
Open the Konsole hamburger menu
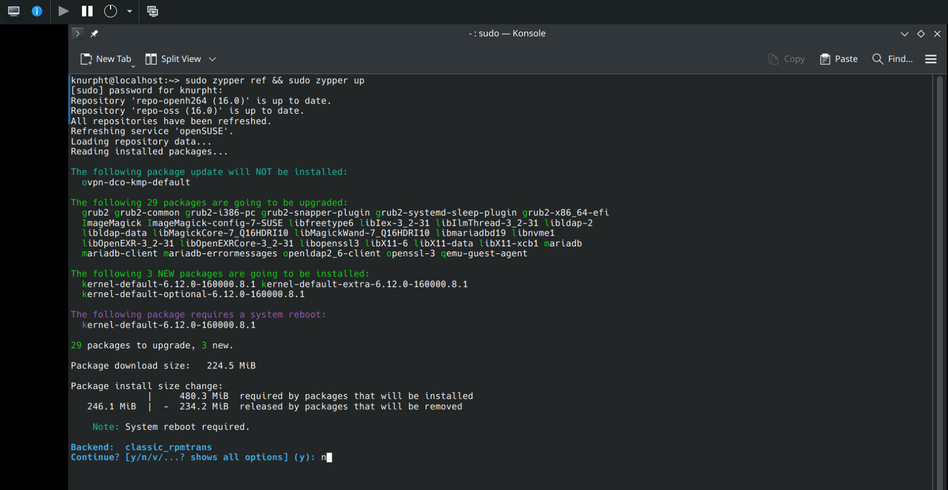(931, 59)
